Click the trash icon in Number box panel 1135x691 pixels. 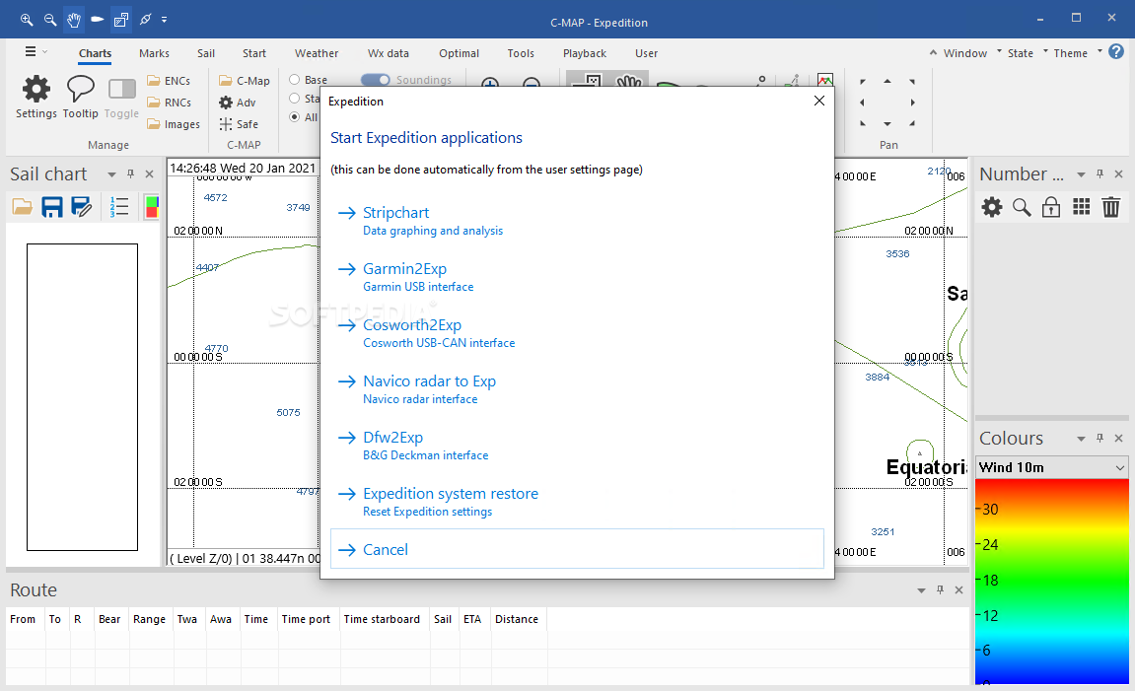tap(1111, 208)
